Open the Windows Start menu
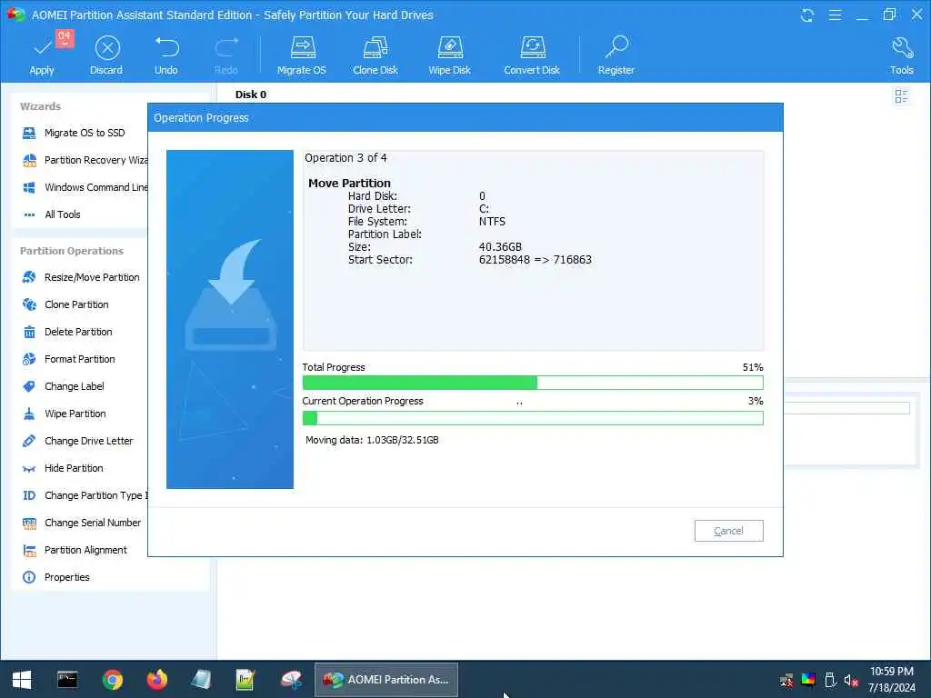This screenshot has width=931, height=698. tap(22, 680)
